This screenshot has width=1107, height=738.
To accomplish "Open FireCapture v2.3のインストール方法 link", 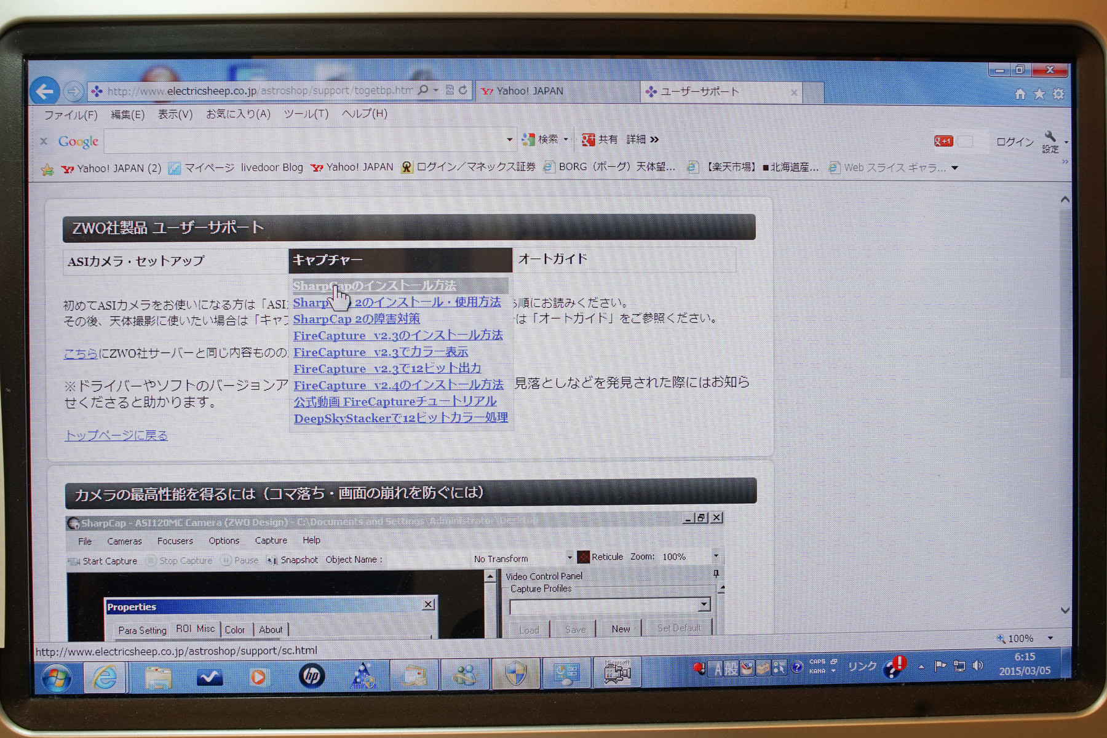I will (x=398, y=336).
